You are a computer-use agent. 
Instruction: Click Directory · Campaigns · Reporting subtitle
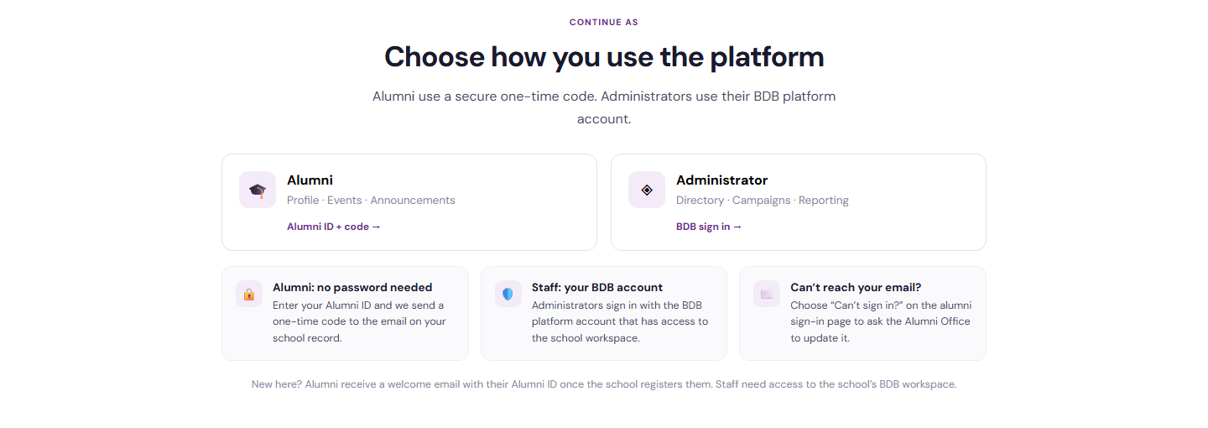(x=763, y=201)
